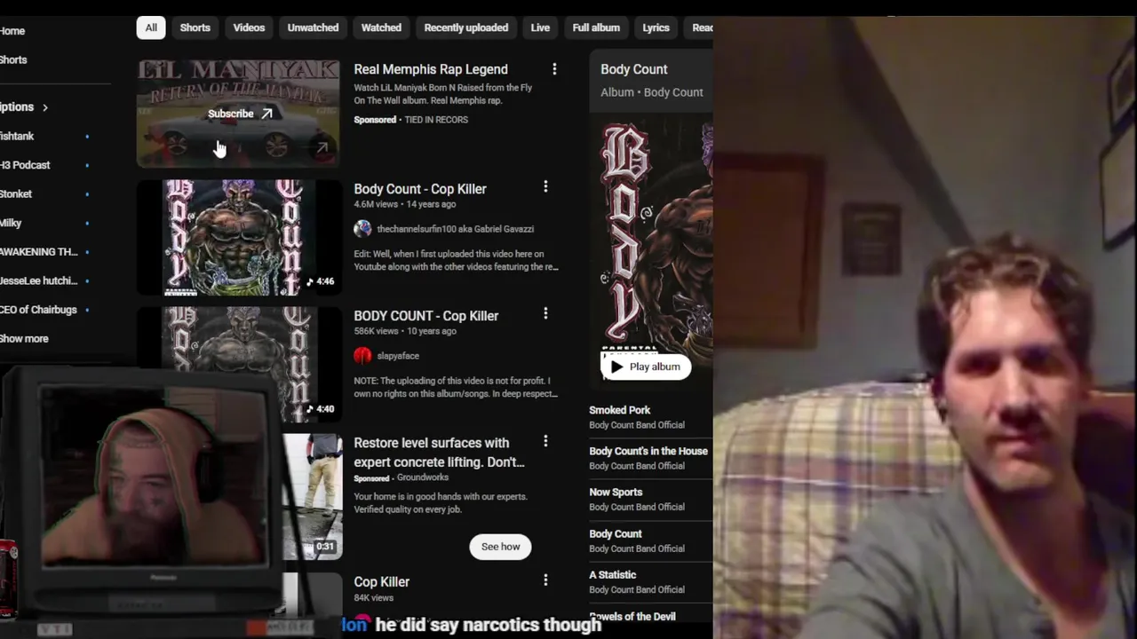The width and height of the screenshot is (1137, 639).
Task: Open the 4:46 Body Count video thumbnail
Action: pyautogui.click(x=238, y=238)
